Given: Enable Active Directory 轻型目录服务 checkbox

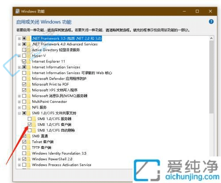Looking at the screenshot, I should click(24, 50).
